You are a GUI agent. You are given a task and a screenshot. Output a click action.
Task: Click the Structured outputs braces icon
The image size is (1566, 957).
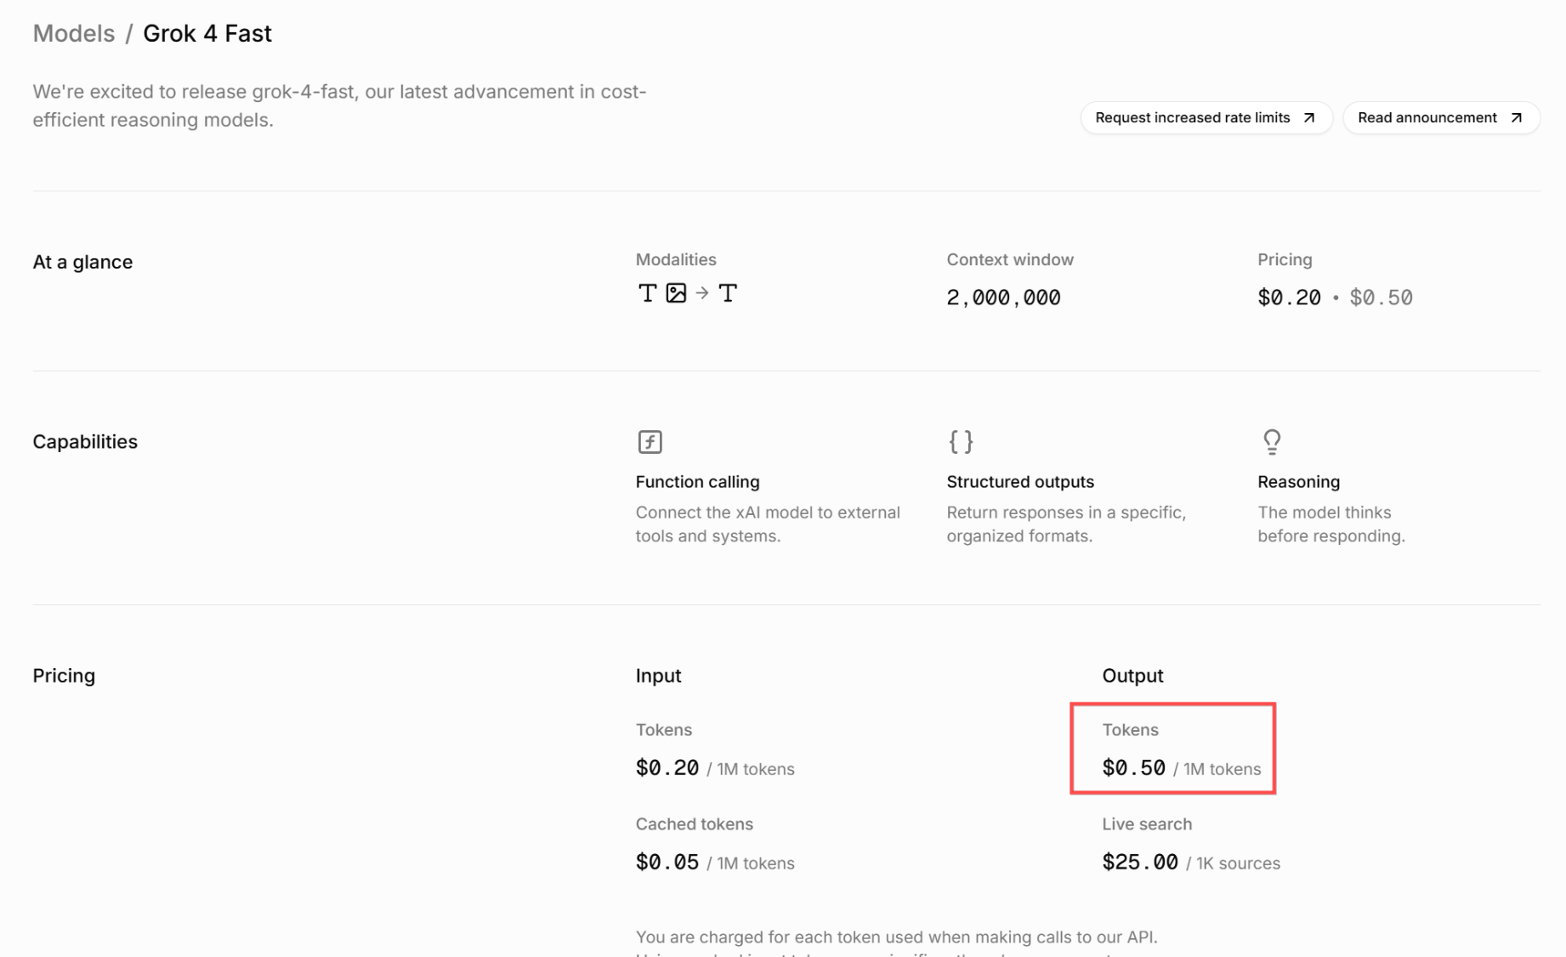pyautogui.click(x=961, y=442)
